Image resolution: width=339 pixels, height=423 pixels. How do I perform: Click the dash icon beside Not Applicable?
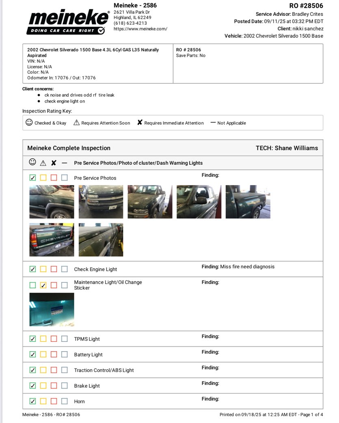(213, 123)
